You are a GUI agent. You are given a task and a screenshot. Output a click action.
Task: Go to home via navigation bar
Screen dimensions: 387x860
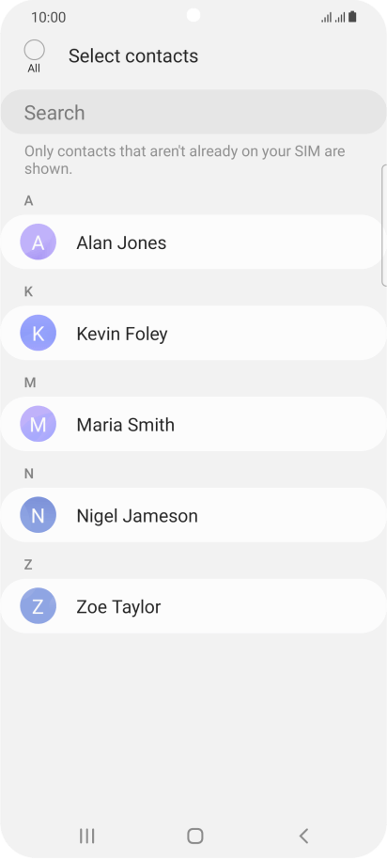coord(195,836)
